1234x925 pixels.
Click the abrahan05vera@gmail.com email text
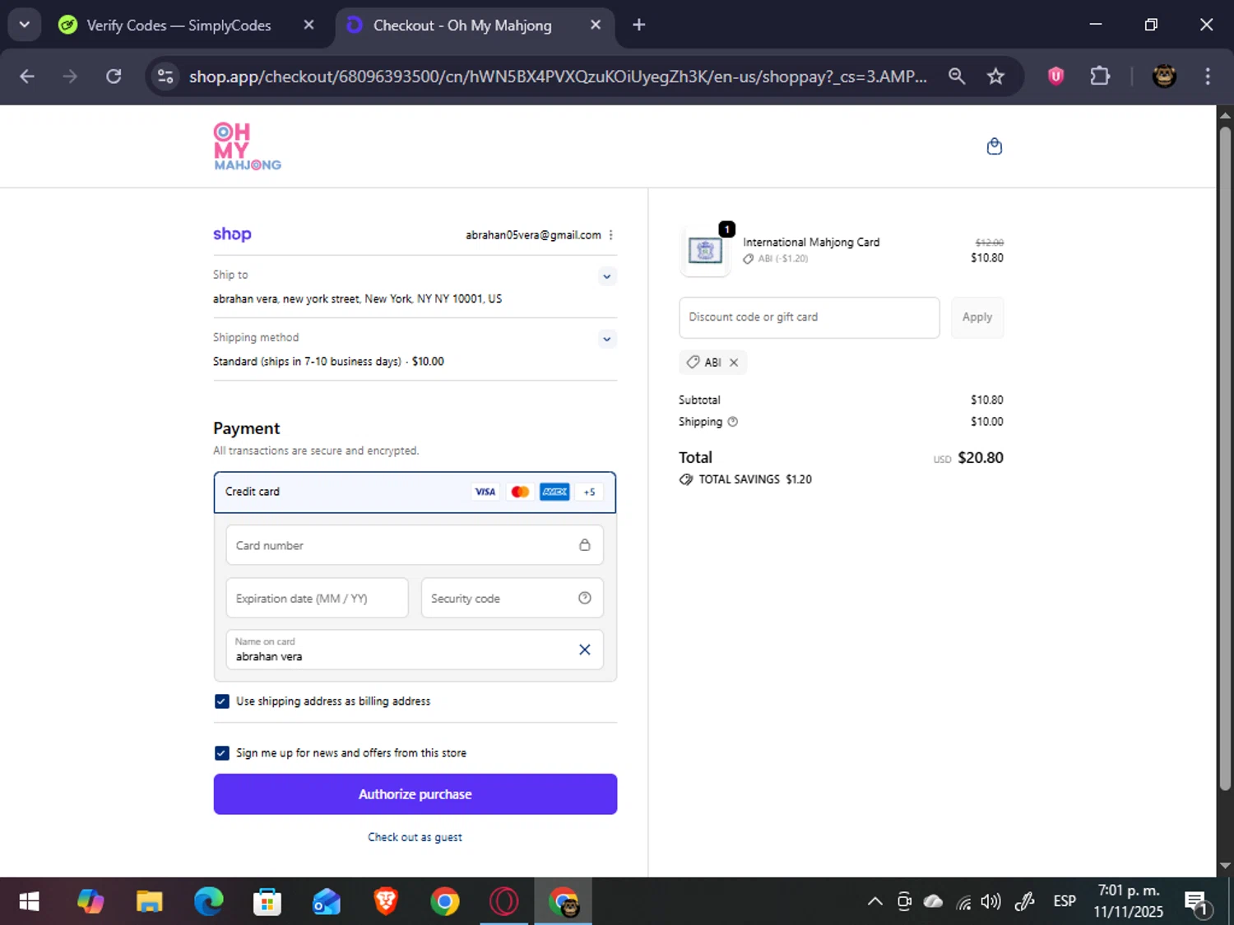tap(533, 235)
